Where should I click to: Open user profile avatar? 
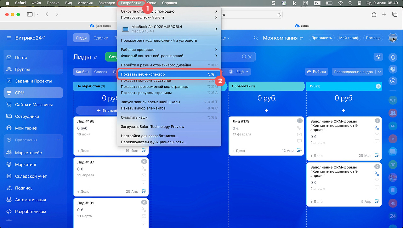click(x=393, y=38)
